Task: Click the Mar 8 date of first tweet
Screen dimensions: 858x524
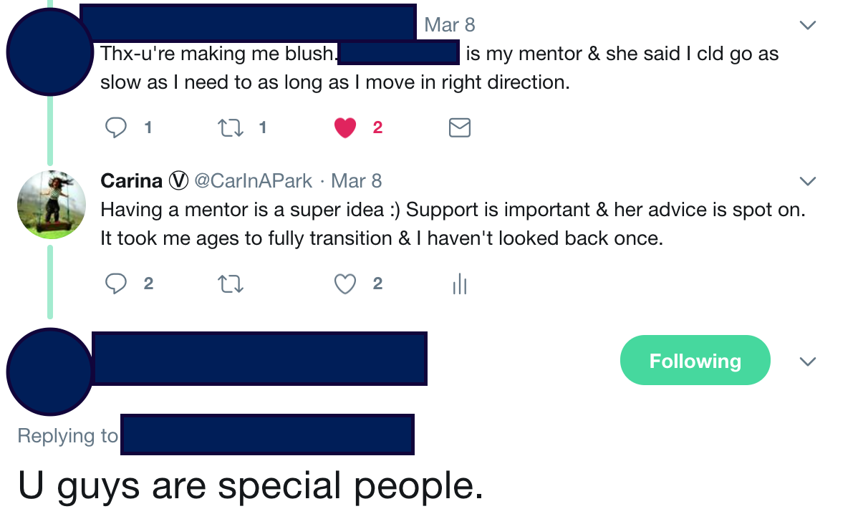Action: point(450,25)
